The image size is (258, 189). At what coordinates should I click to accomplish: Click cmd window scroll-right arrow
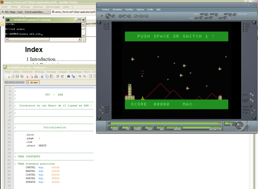click(80, 39)
